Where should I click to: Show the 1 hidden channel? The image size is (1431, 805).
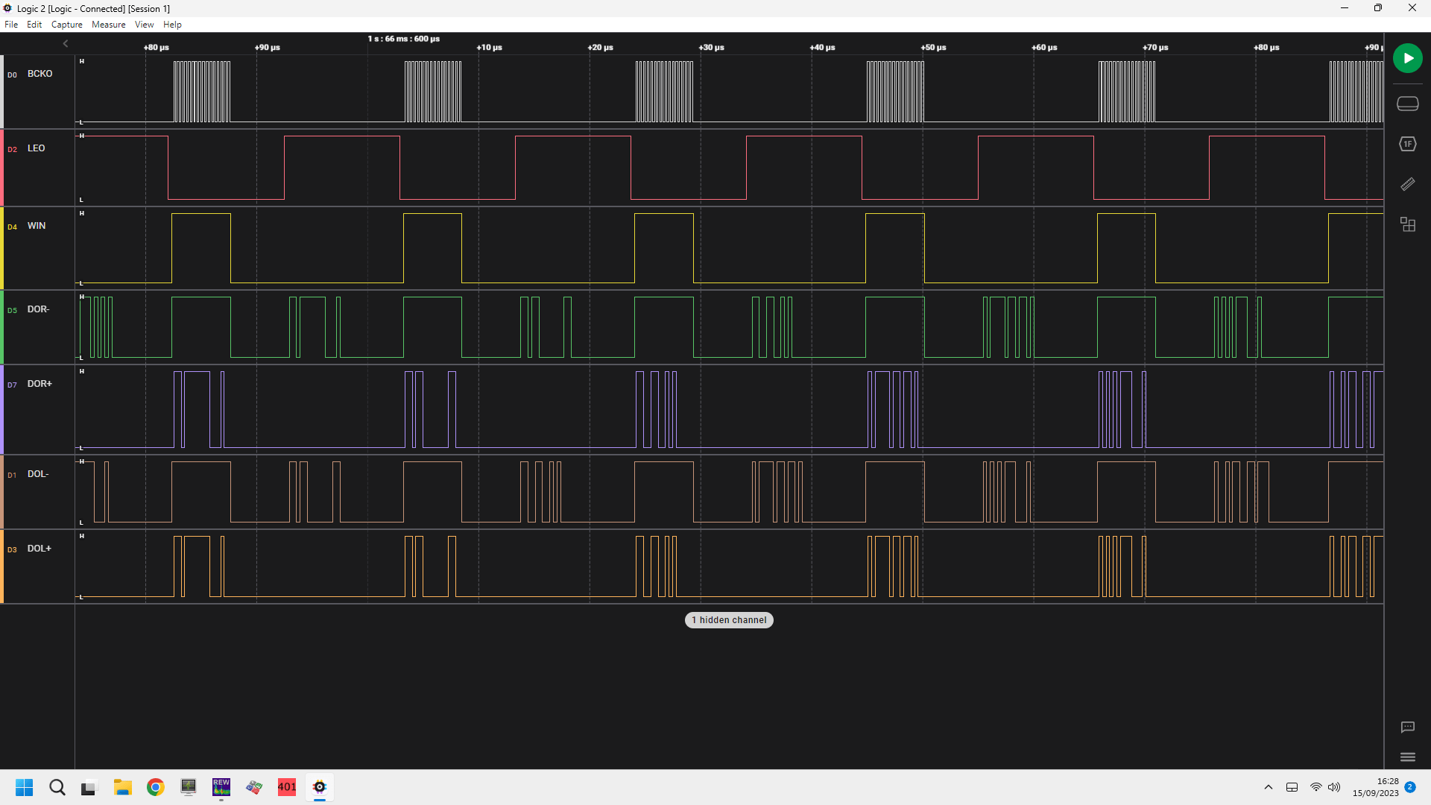(x=729, y=620)
